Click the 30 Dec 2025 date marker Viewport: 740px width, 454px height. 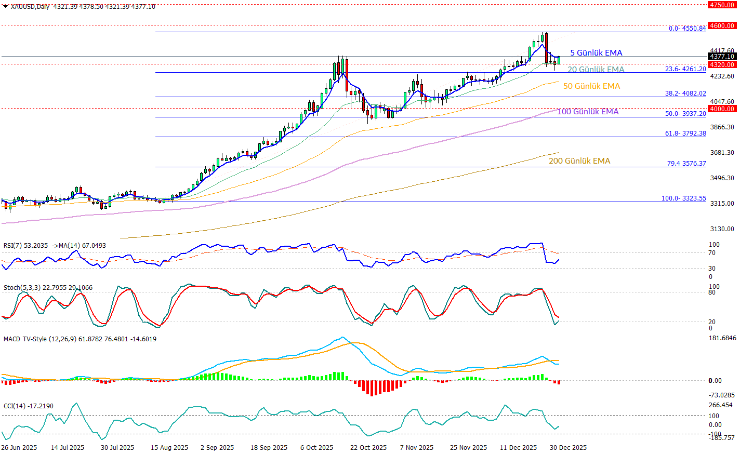(x=568, y=448)
